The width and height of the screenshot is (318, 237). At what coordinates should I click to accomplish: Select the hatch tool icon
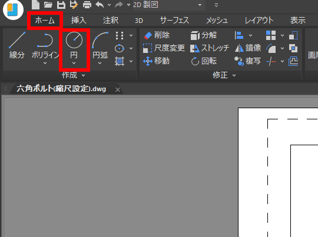coord(120,61)
